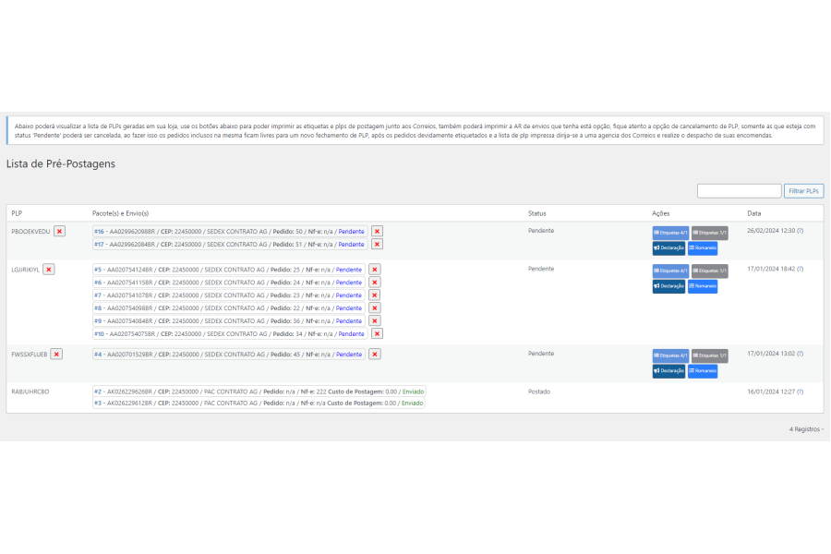The height and width of the screenshot is (554, 831).
Task: Remove package #8 using its red X
Action: tap(375, 308)
